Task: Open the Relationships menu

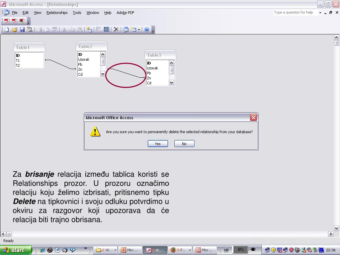Action: 57,13
